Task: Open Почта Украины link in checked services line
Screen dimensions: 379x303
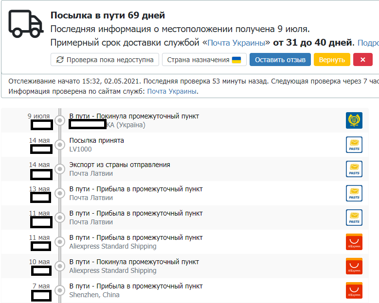Action: pyautogui.click(x=172, y=91)
